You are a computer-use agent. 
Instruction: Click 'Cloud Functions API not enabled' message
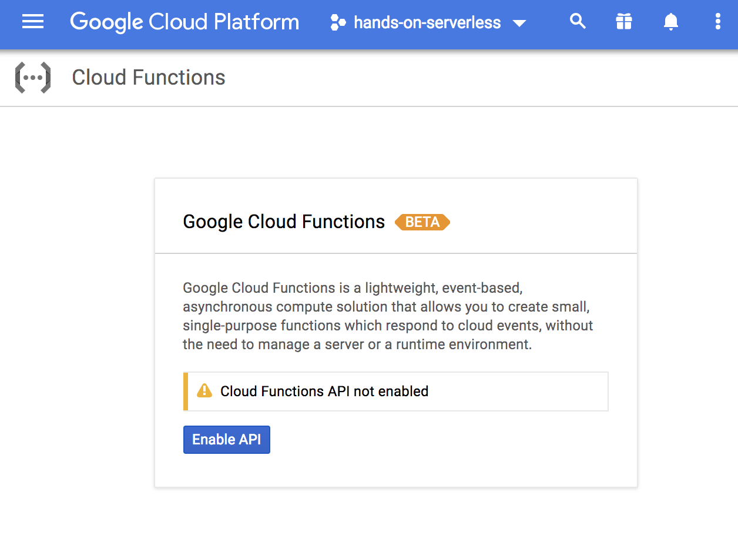click(324, 391)
